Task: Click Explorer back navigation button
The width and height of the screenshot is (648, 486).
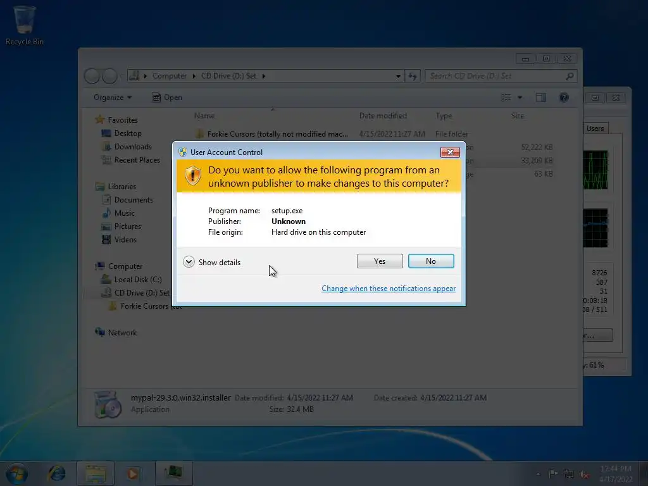Action: (92, 76)
